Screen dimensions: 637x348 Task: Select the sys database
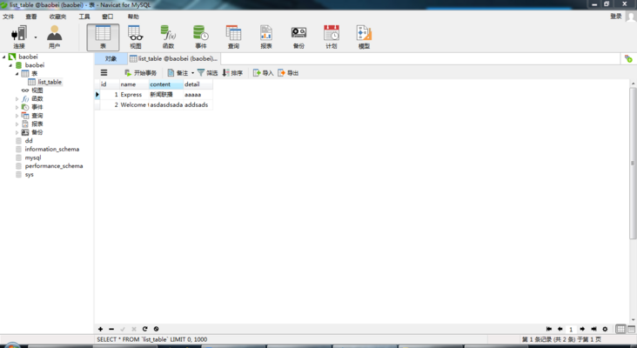click(x=29, y=175)
